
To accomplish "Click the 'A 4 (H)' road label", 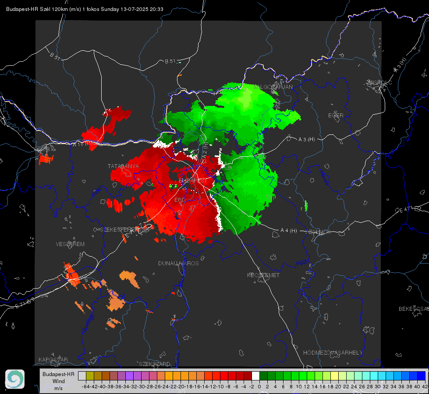I will [289, 231].
